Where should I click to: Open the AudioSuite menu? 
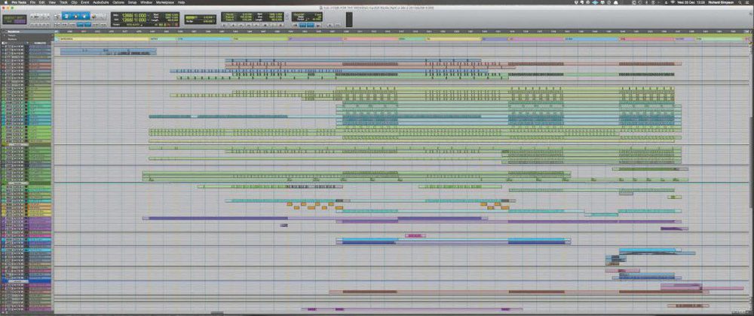[101, 2]
